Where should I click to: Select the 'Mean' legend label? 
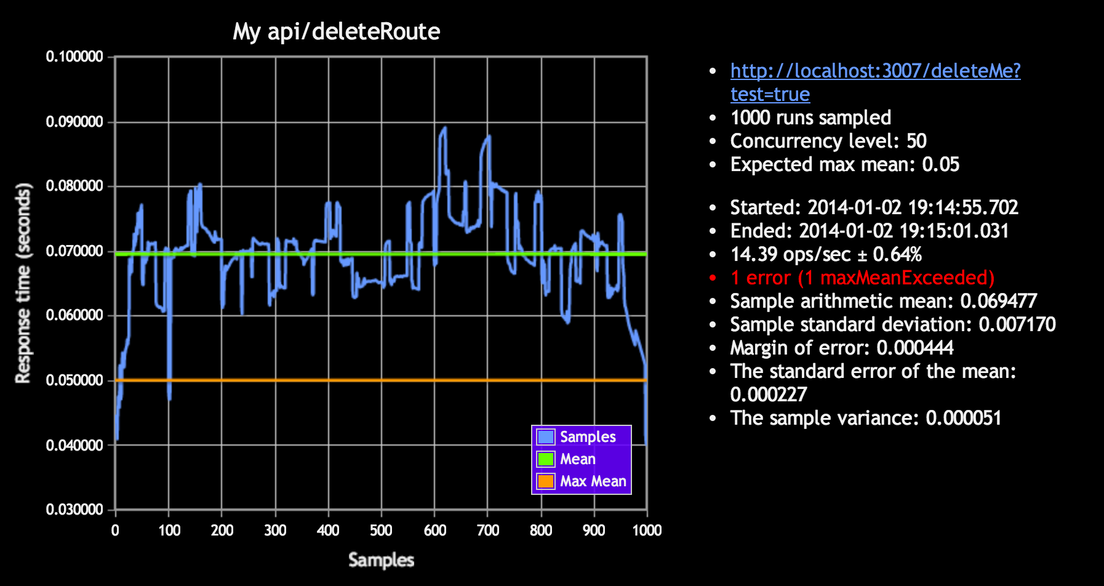click(x=578, y=459)
